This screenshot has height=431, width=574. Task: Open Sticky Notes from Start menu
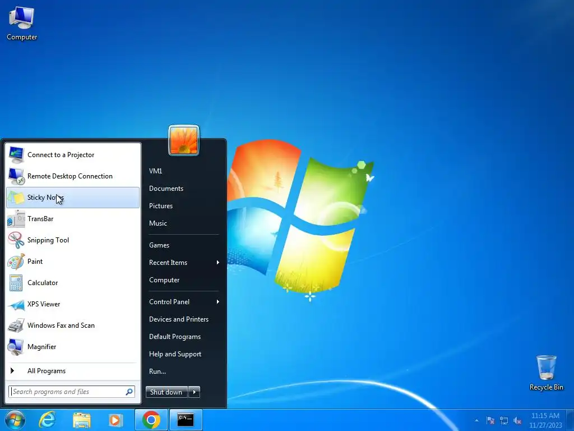coord(73,198)
